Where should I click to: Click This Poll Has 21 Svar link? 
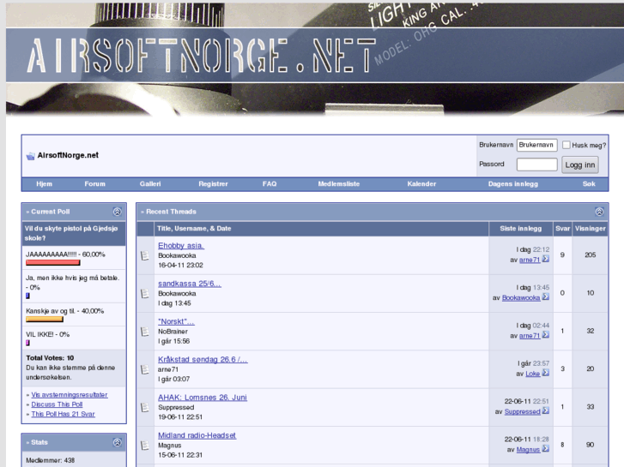(x=63, y=414)
